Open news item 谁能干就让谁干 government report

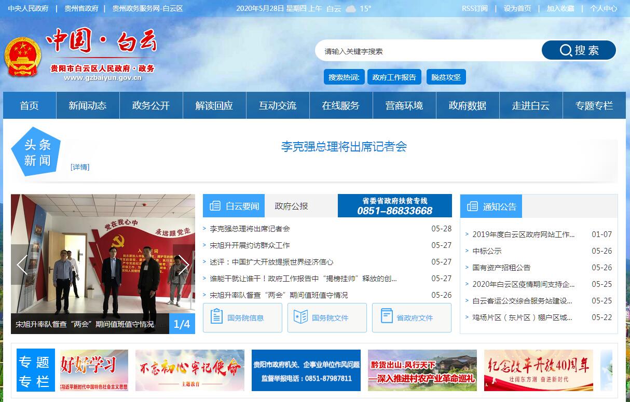[304, 279]
